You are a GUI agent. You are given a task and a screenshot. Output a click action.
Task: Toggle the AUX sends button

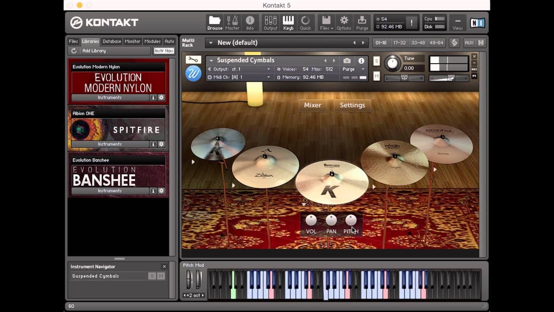click(x=469, y=42)
